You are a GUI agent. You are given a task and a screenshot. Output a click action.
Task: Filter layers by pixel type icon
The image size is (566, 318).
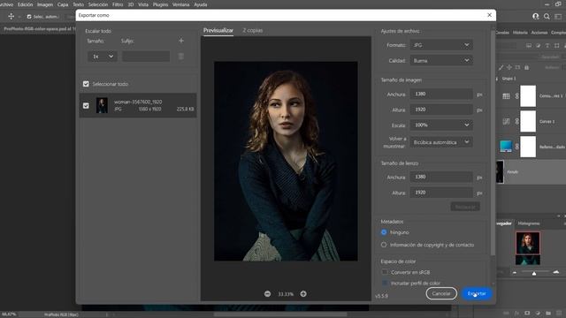click(x=529, y=45)
